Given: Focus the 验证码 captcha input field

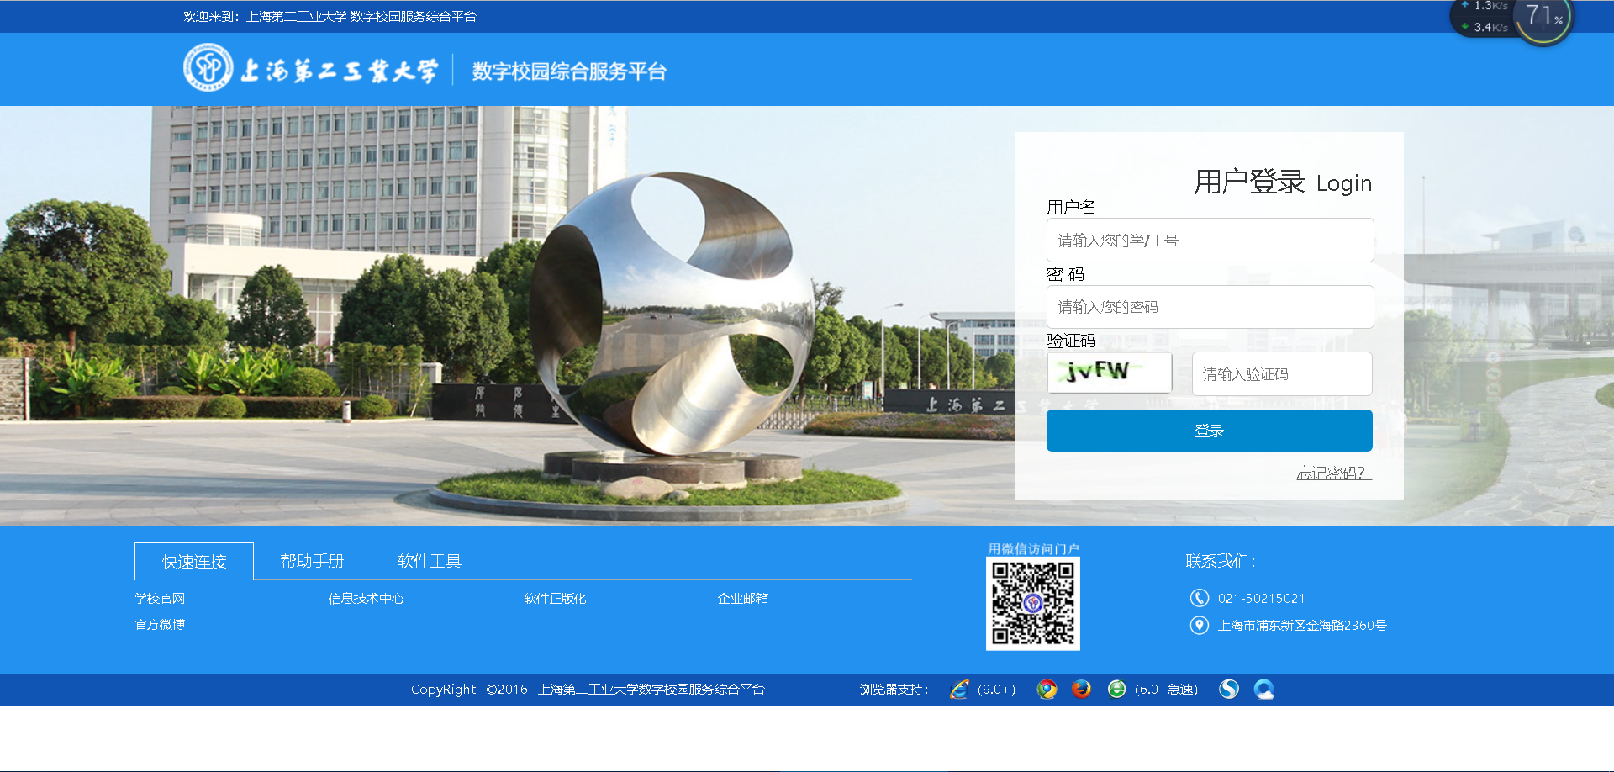Looking at the screenshot, I should [x=1282, y=373].
